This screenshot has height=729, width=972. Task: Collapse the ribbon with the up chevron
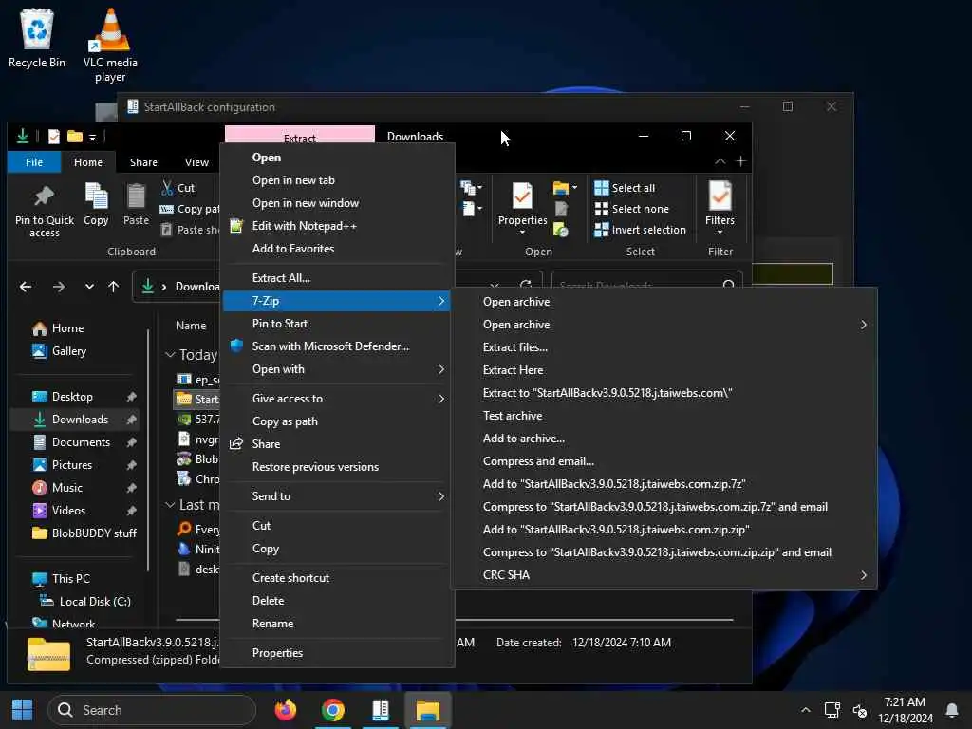[720, 161]
